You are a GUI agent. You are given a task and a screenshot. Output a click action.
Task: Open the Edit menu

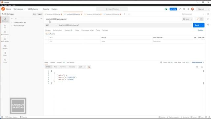(x=6, y=5)
